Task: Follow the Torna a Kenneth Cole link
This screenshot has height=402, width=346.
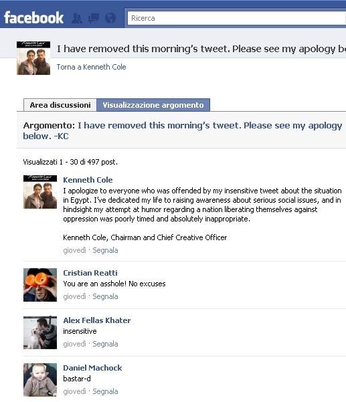Action: pyautogui.click(x=91, y=67)
